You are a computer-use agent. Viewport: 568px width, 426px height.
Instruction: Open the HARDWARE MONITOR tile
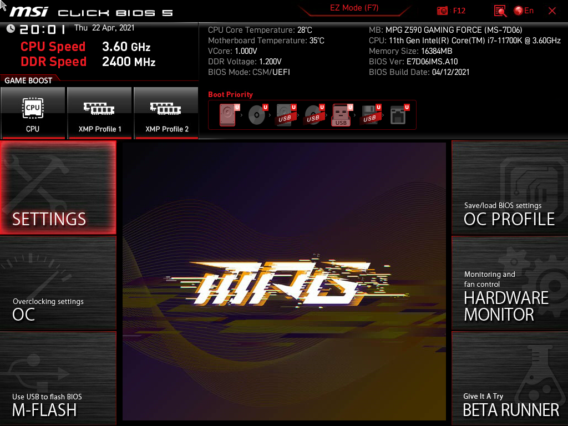click(x=510, y=283)
